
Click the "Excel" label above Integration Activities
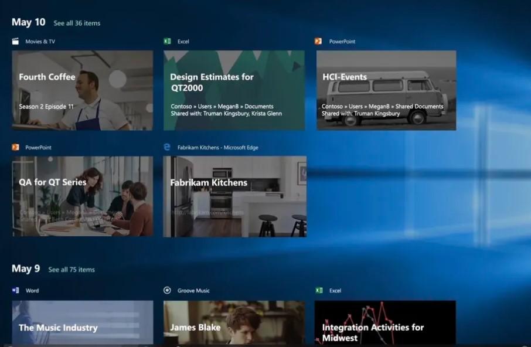(x=335, y=291)
